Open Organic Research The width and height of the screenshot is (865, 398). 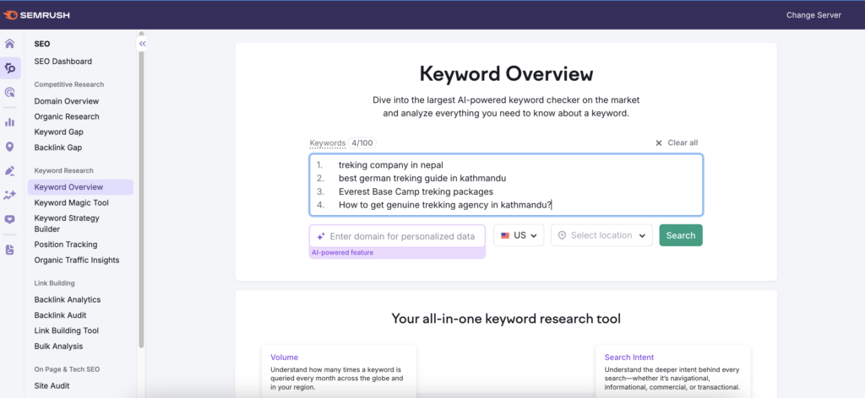point(67,116)
